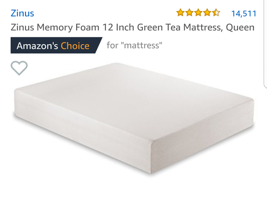Image resolution: width=267 pixels, height=200 pixels.
Task: Click the word "Queen" in the title
Action: point(240,28)
